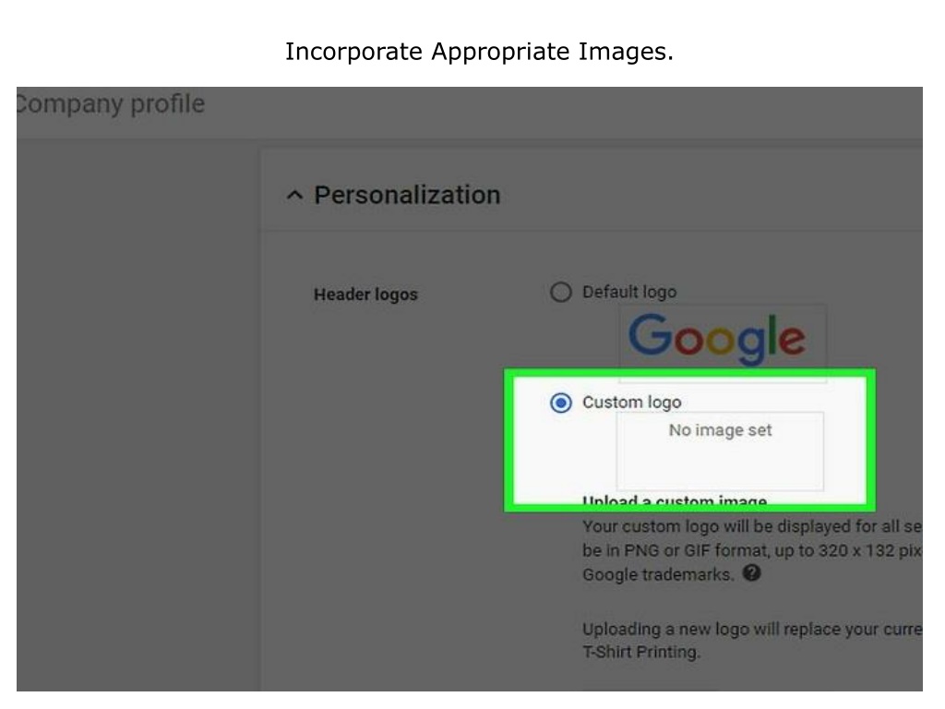Click the Personalization section heading
Image resolution: width=945 pixels, height=709 pixels.
click(407, 196)
